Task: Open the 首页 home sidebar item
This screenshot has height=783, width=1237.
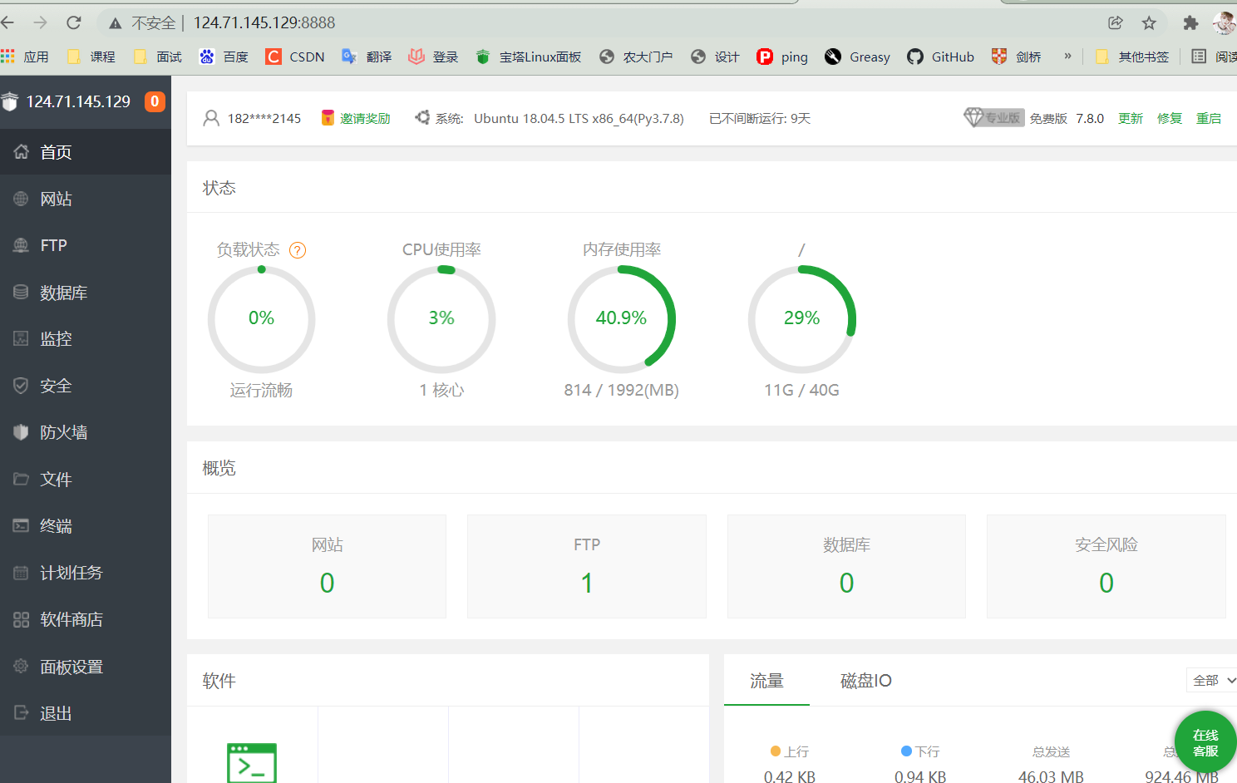Action: click(86, 152)
